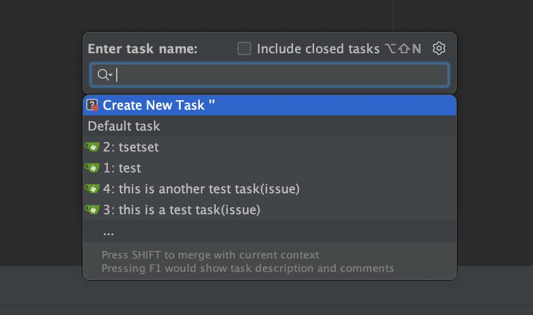Click icon next to "4: this is another test task(issue)"

[93, 189]
